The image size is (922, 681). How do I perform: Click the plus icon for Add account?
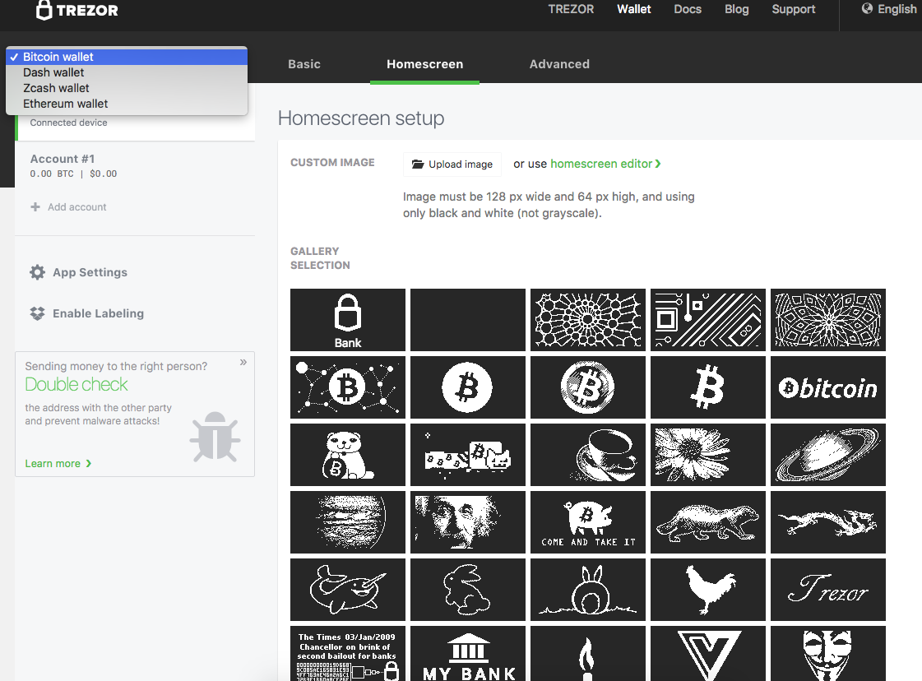(x=35, y=207)
